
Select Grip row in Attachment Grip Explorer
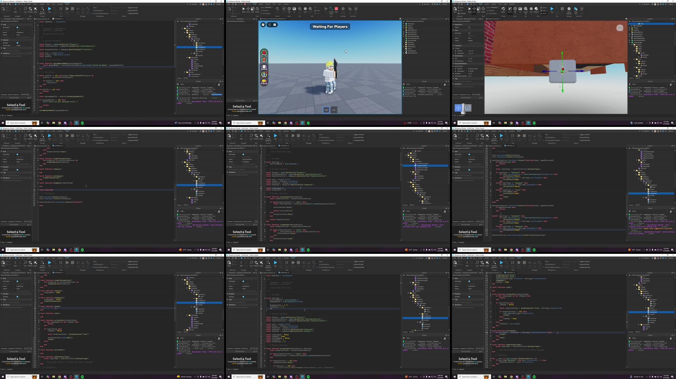coord(651,24)
